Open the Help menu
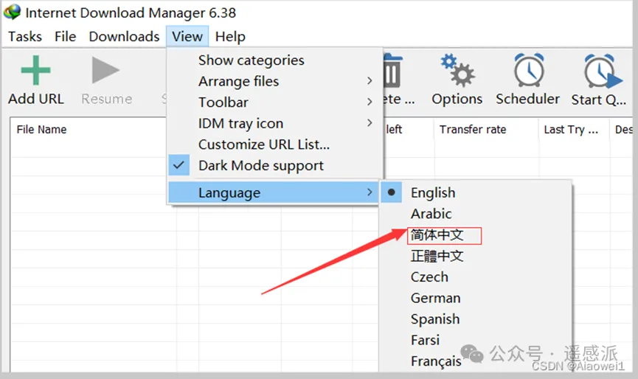Image resolution: width=638 pixels, height=379 pixels. pos(230,37)
